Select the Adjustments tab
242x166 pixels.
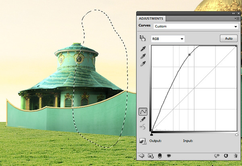coord(151,19)
